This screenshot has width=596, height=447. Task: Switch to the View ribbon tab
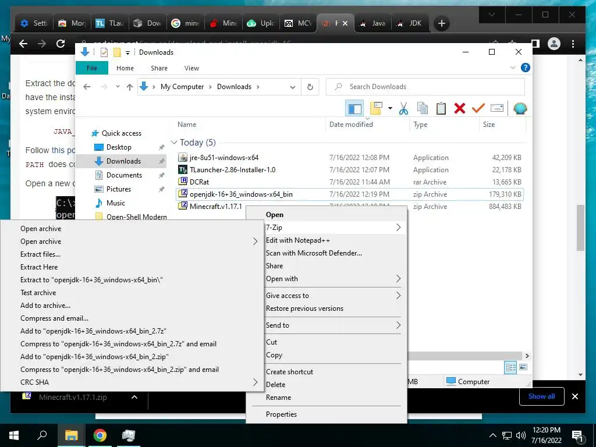191,68
